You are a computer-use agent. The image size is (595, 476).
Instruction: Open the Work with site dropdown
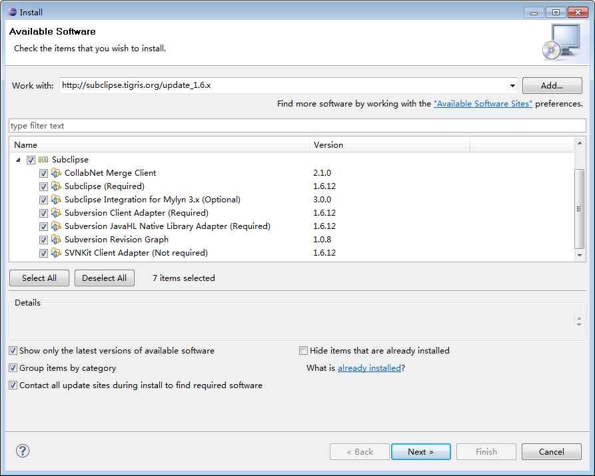(512, 86)
